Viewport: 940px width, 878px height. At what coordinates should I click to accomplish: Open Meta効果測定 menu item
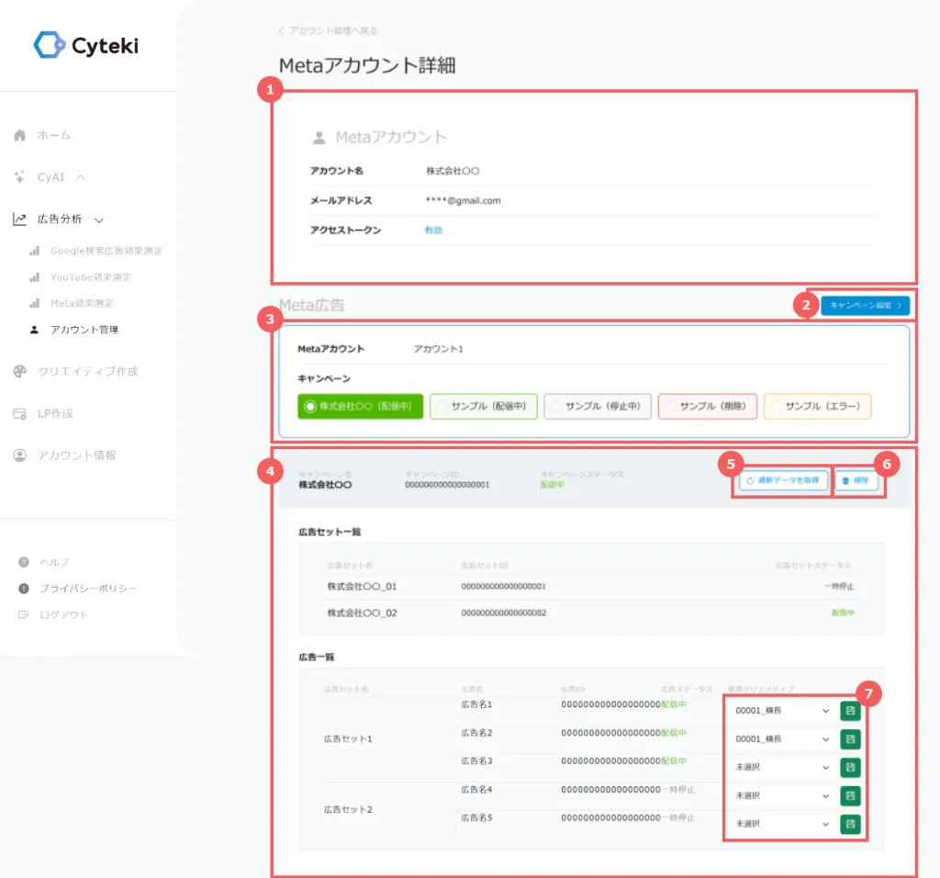(x=82, y=303)
